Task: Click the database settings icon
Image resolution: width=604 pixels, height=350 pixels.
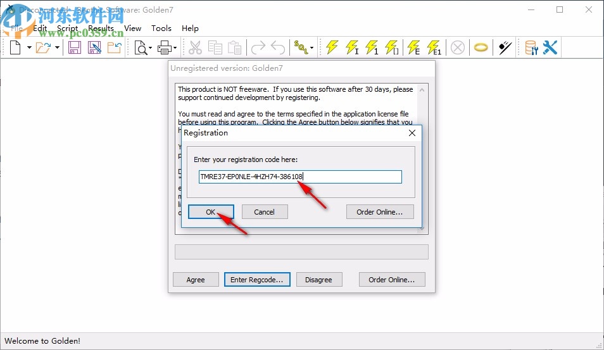Action: [532, 47]
